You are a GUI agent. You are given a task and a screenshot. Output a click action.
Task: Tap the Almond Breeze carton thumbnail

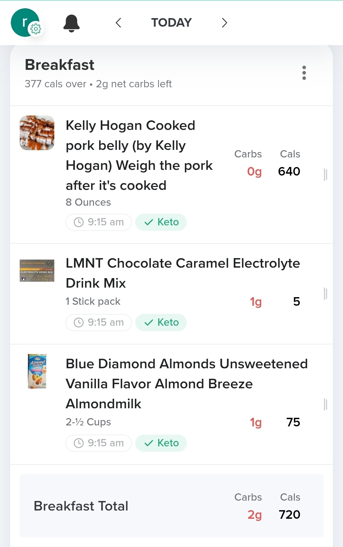(37, 371)
